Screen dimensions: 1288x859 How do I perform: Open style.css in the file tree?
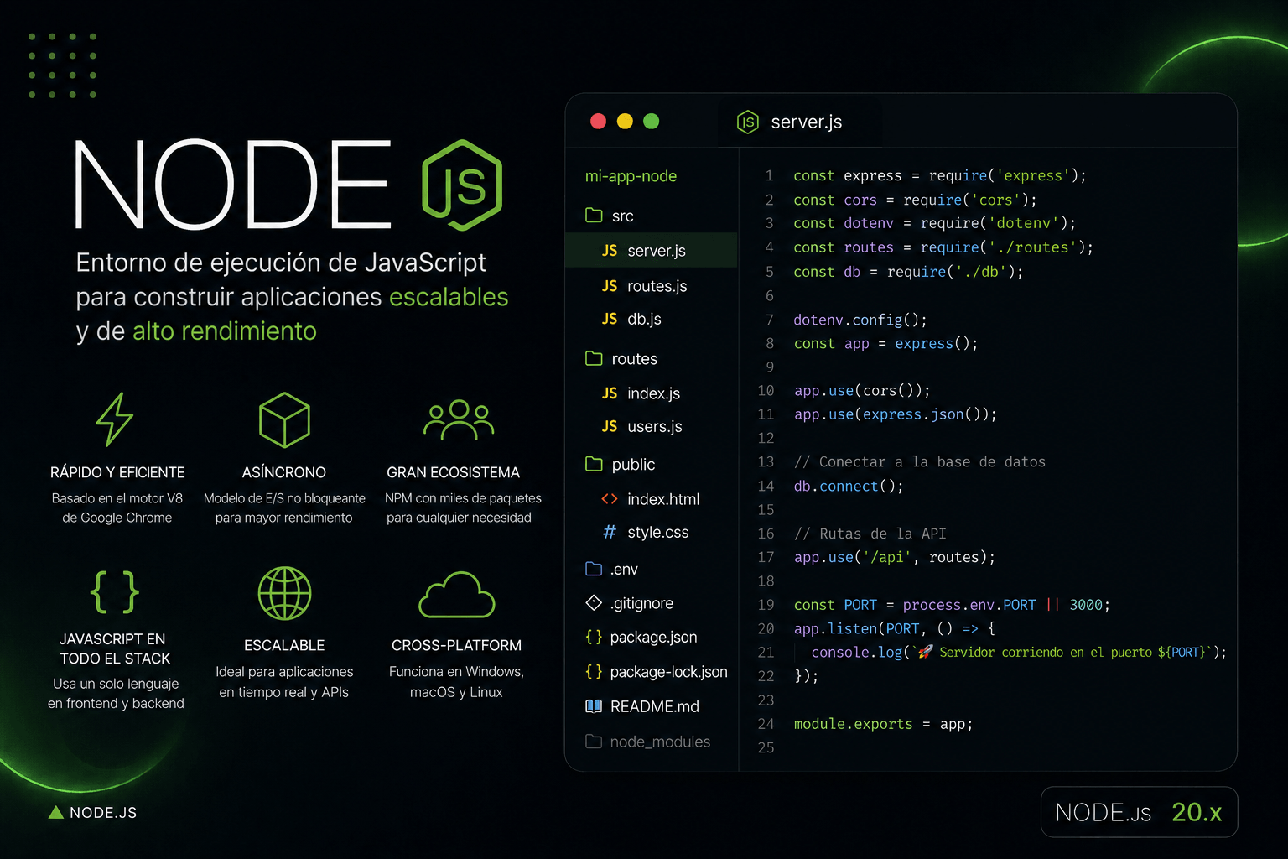click(657, 532)
